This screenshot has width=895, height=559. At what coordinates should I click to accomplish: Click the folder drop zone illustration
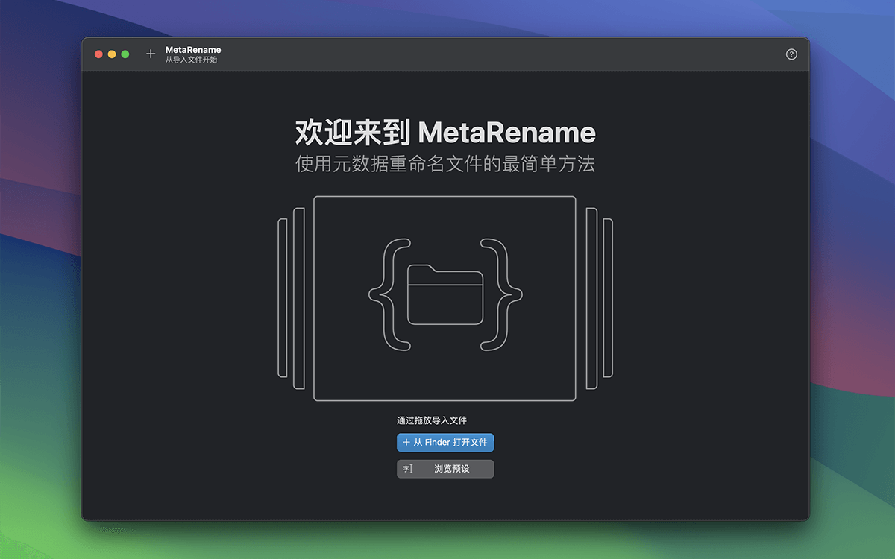pos(445,298)
